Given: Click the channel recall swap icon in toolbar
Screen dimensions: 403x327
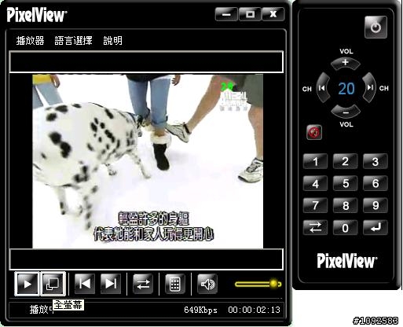Looking at the screenshot, I should point(143,284).
